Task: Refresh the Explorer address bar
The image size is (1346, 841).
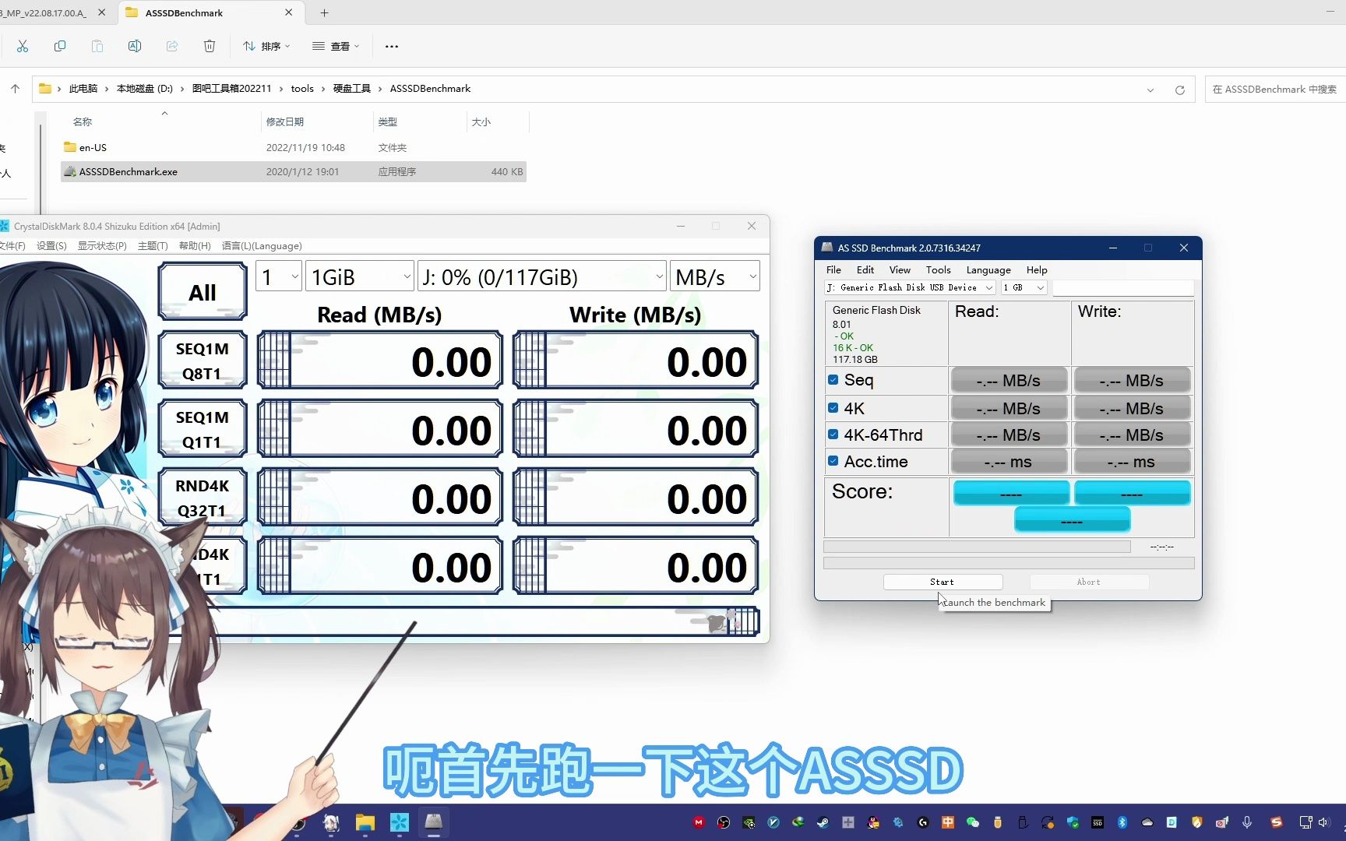Action: [1180, 90]
